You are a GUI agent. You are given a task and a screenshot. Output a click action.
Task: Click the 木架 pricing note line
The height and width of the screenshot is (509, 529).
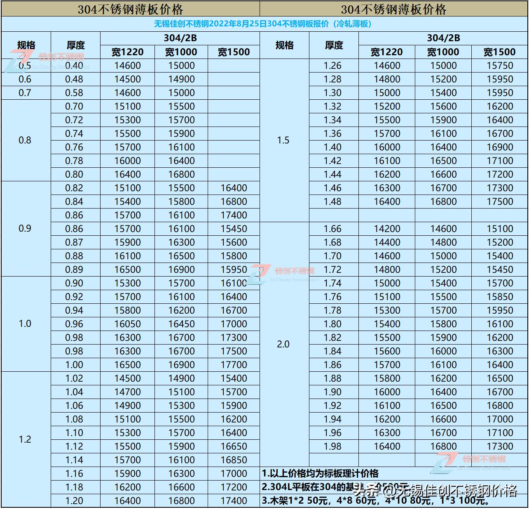(x=375, y=501)
